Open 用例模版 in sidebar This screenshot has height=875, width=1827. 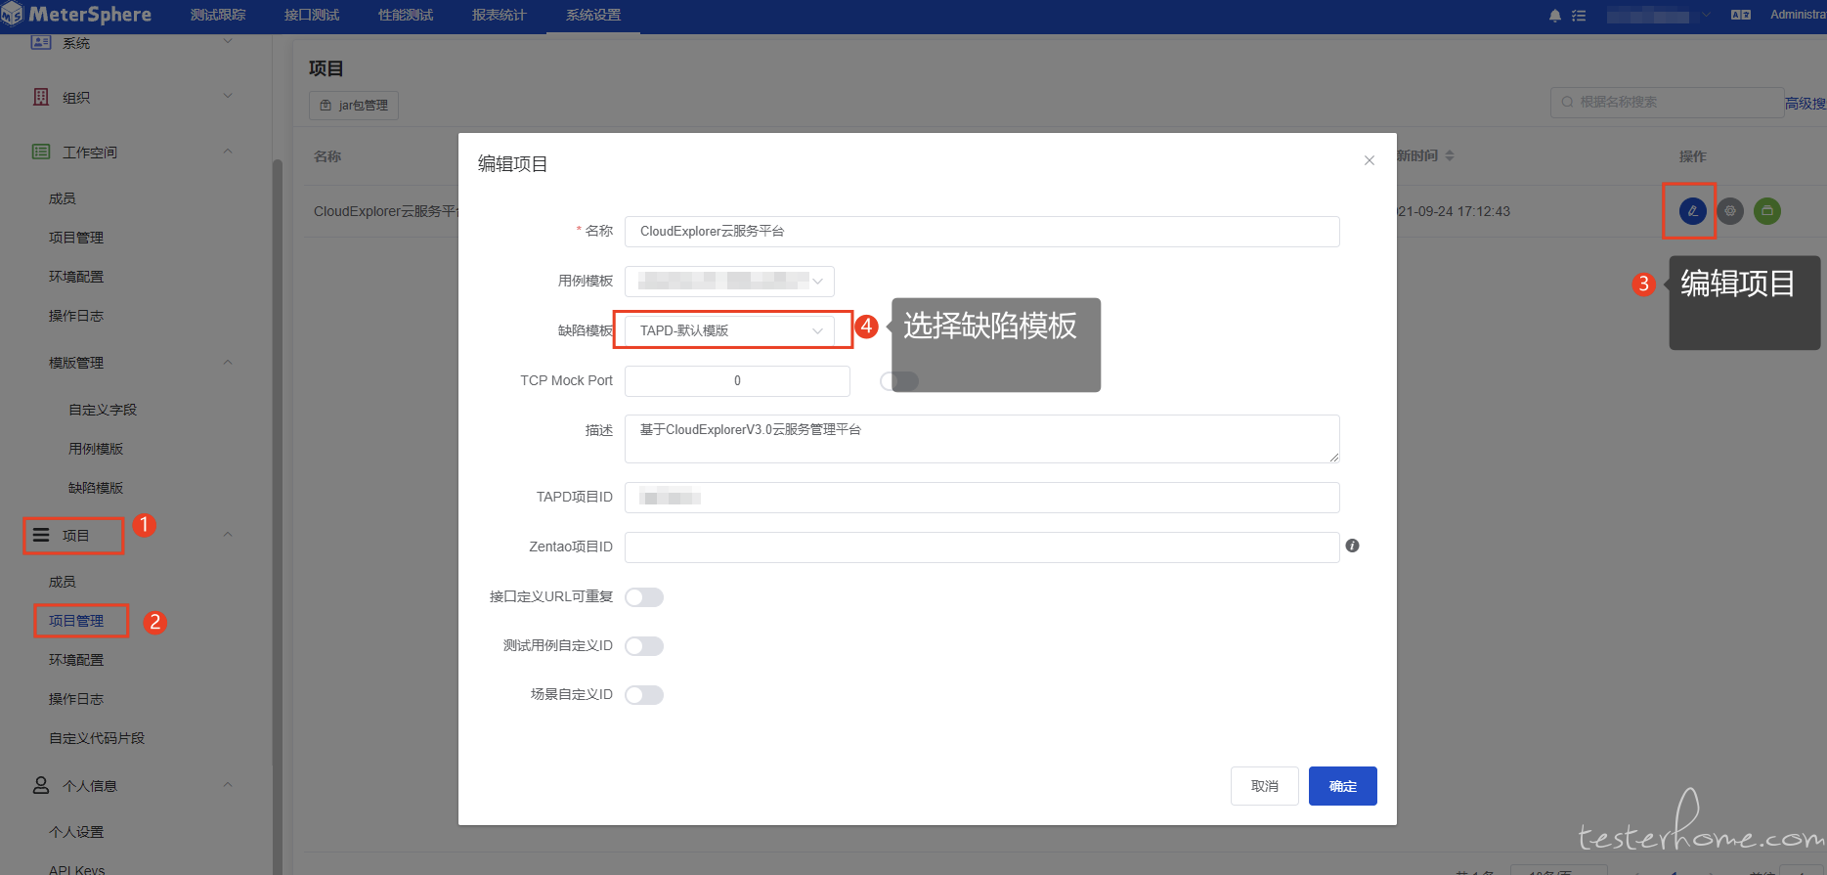(x=96, y=449)
